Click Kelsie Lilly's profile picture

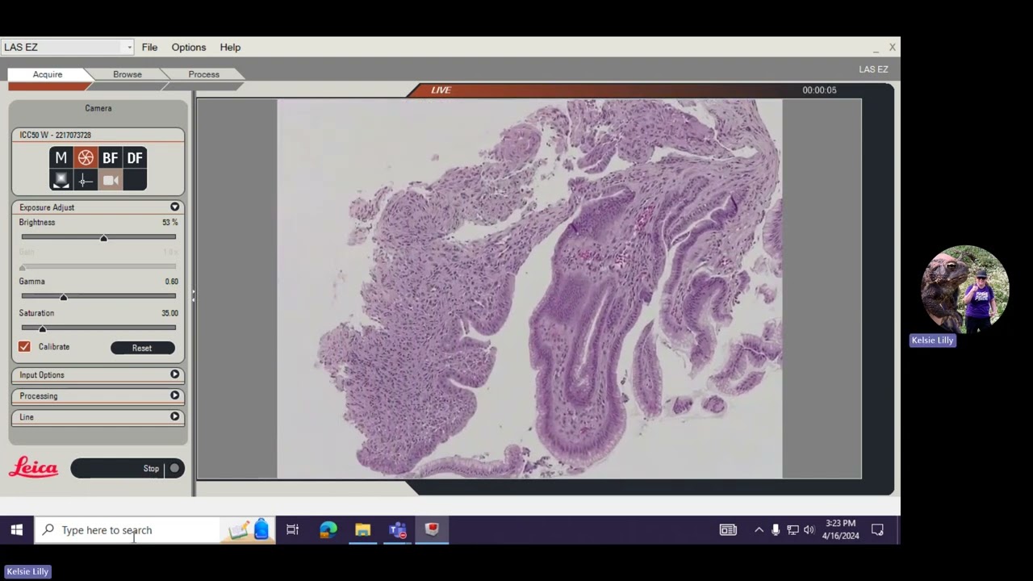coord(965,289)
